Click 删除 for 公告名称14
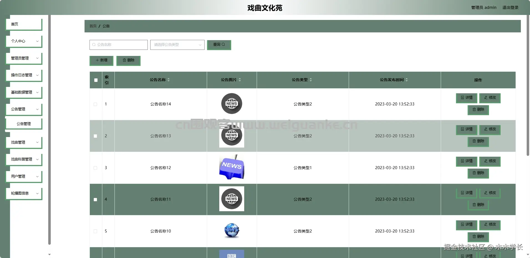530x258 pixels. pyautogui.click(x=478, y=110)
